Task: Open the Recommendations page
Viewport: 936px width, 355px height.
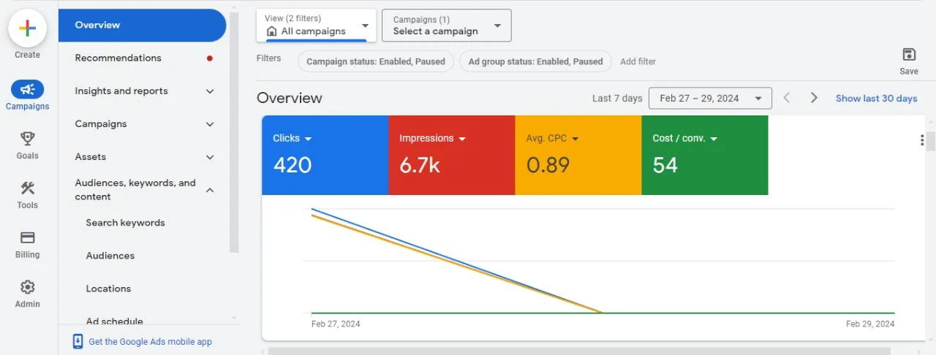Action: (x=118, y=58)
